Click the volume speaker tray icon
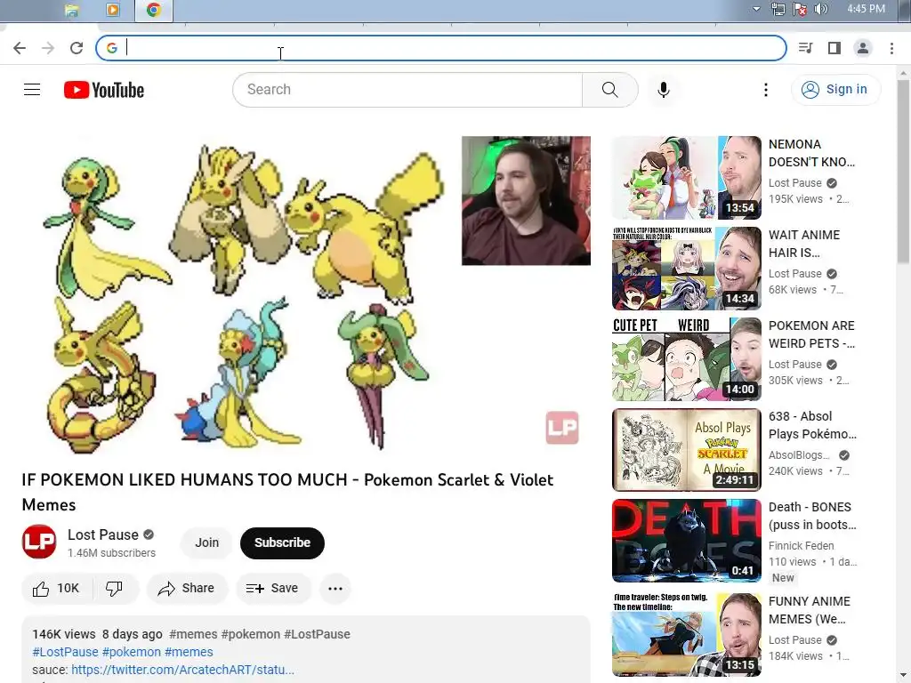Viewport: 911px width, 683px height. [x=821, y=9]
